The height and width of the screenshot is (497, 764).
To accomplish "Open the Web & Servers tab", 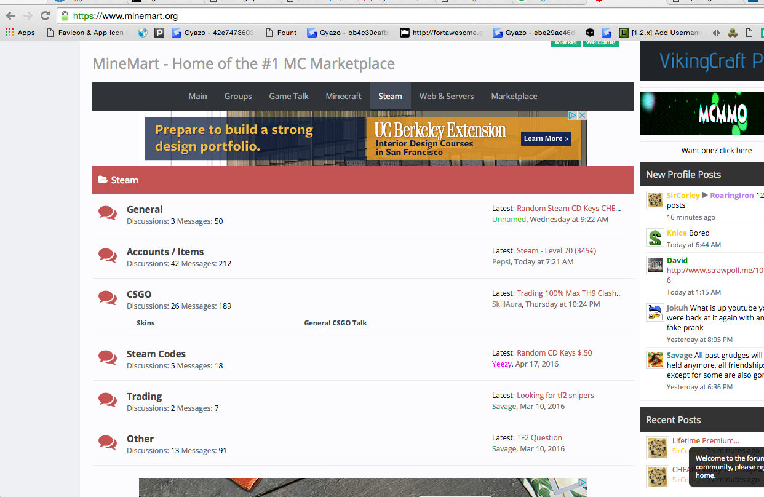I will (446, 96).
